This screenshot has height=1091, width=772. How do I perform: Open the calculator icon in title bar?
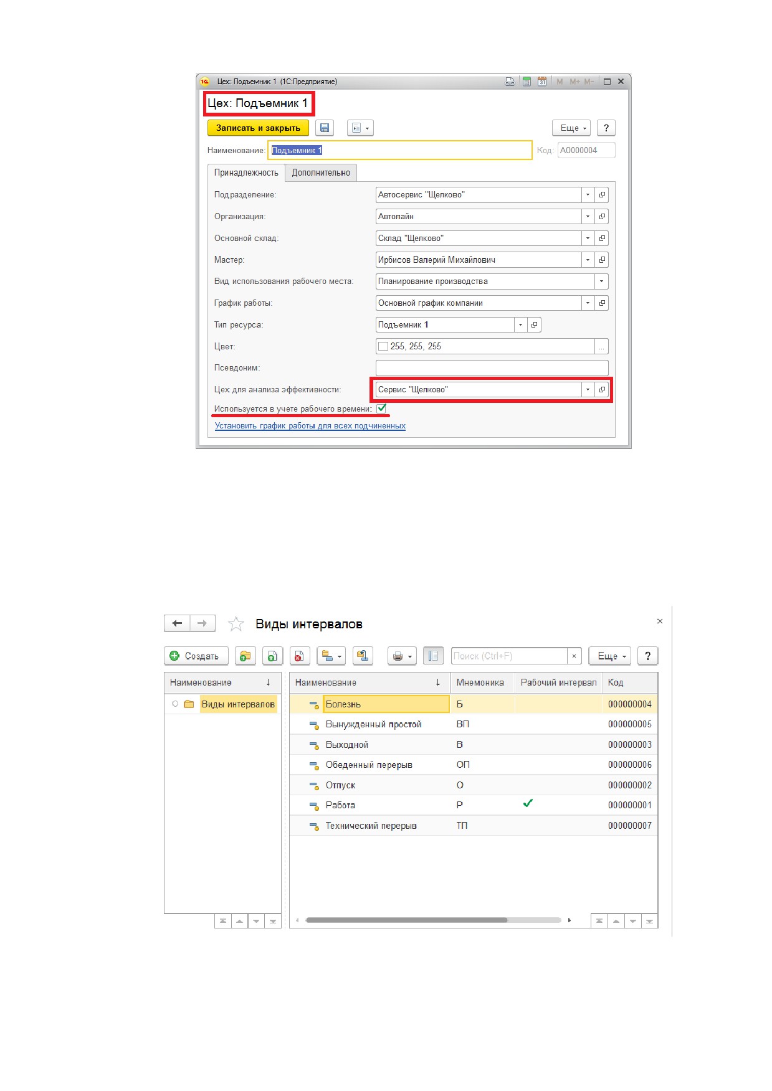[527, 82]
